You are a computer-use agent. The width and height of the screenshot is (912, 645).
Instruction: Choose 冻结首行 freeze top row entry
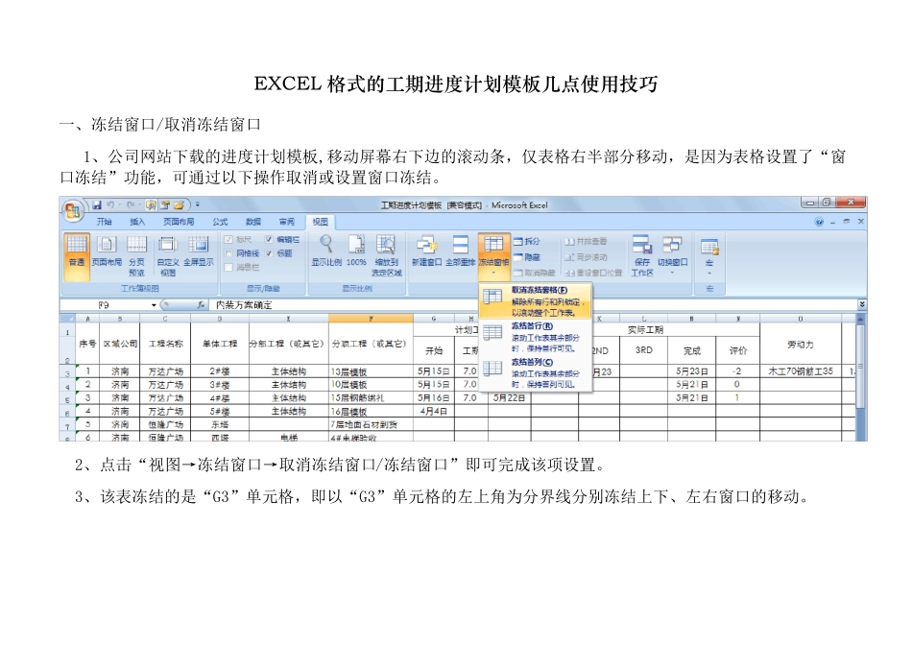pos(535,337)
